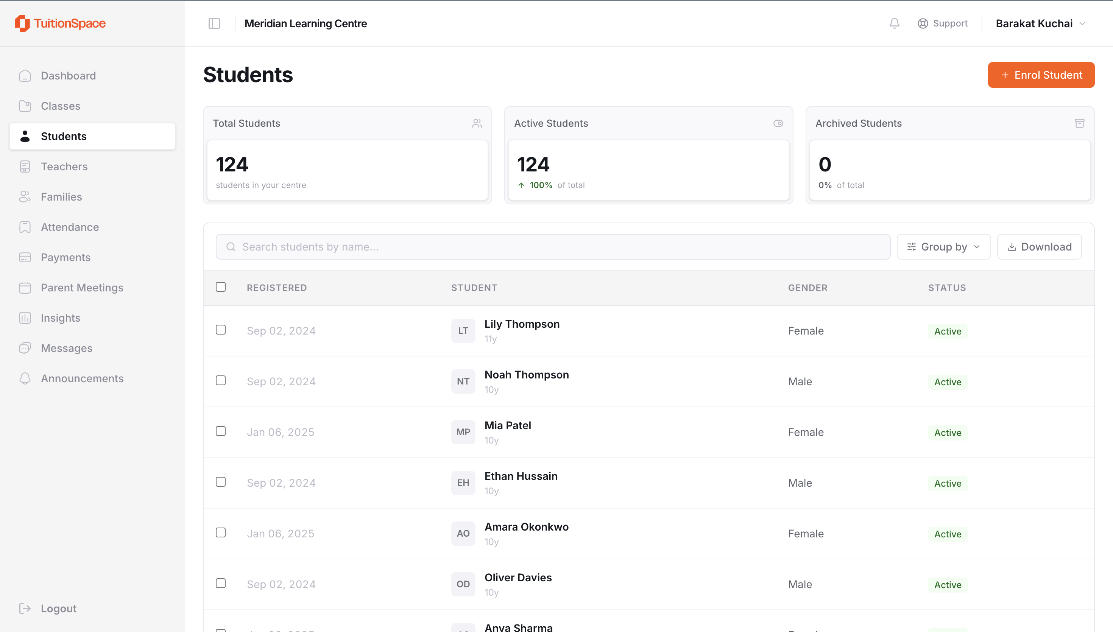
Task: Click the TuitionSpace logo icon
Action: pyautogui.click(x=23, y=23)
